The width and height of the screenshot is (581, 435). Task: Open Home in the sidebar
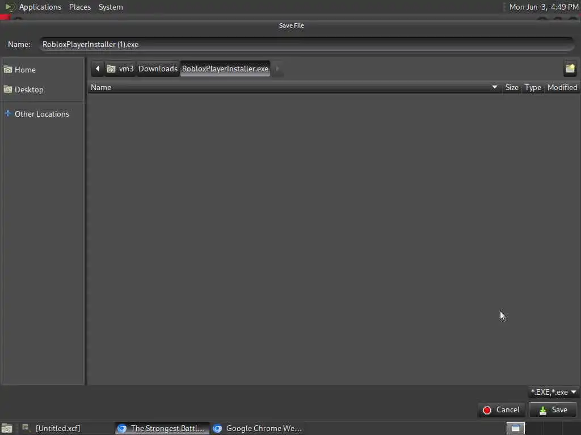click(x=43, y=70)
